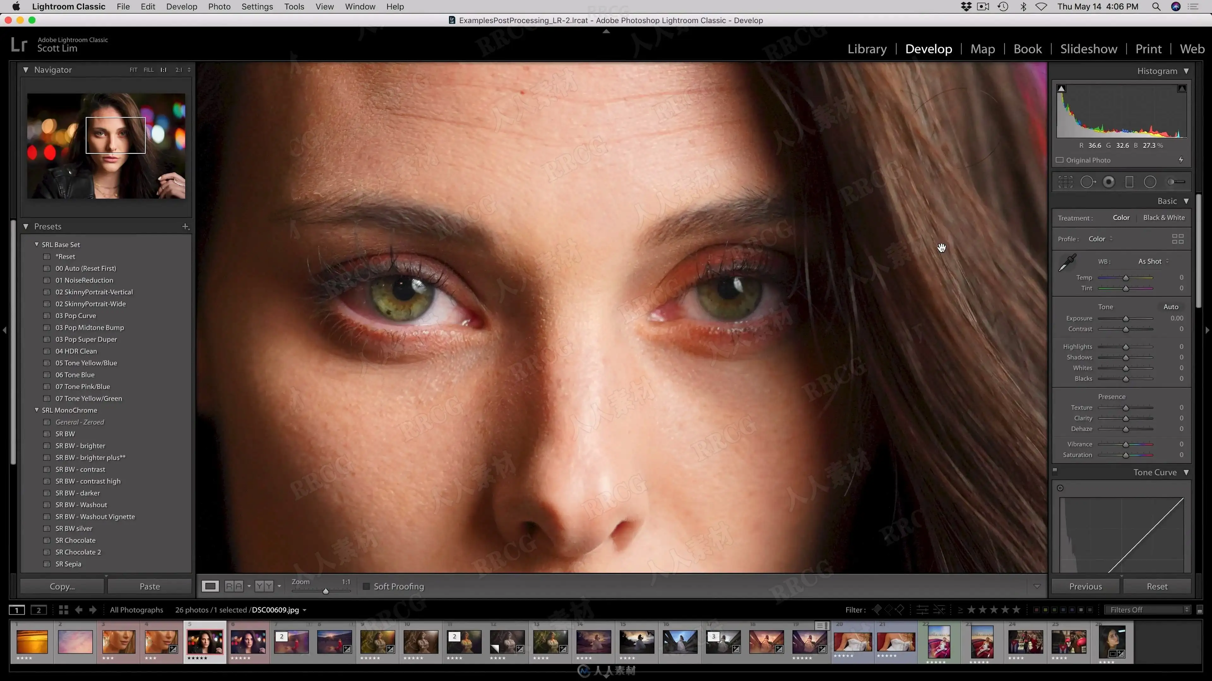Open the Profile Browser grid icon
Screen dimensions: 1212x681
1178,239
